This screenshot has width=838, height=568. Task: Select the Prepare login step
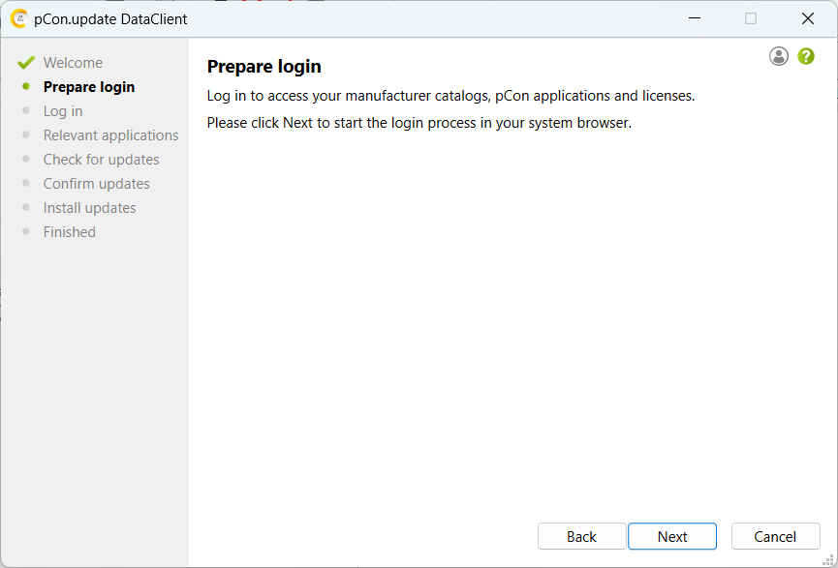(89, 87)
